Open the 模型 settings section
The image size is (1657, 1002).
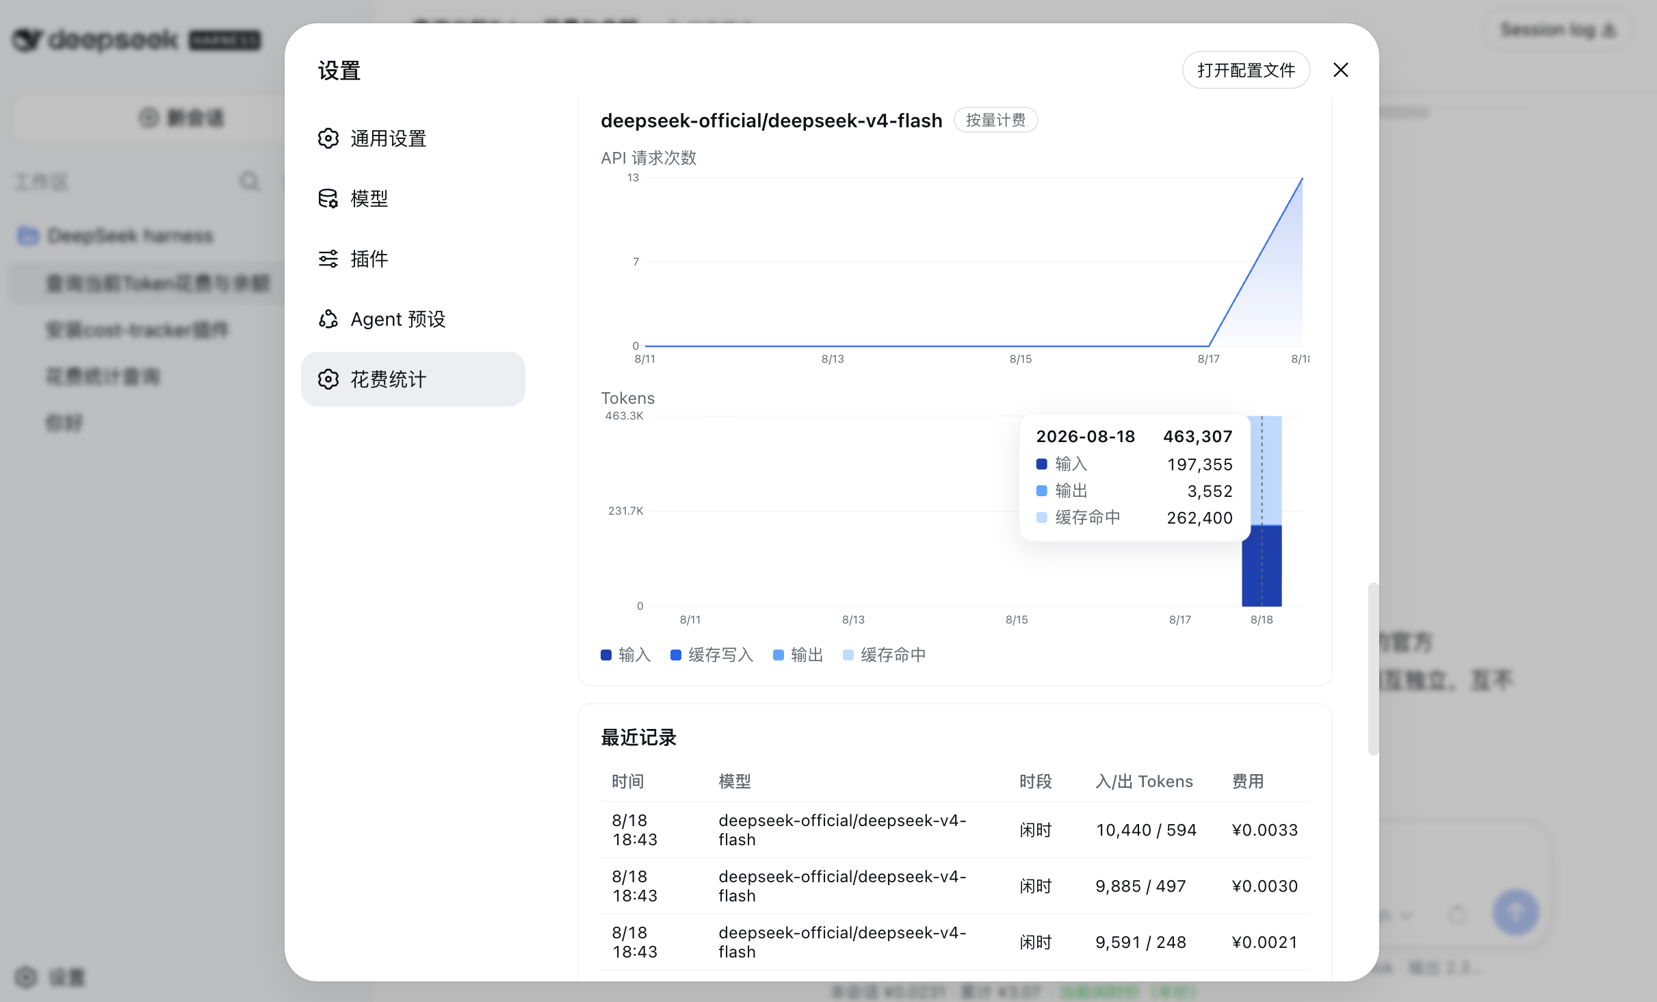pos(413,198)
